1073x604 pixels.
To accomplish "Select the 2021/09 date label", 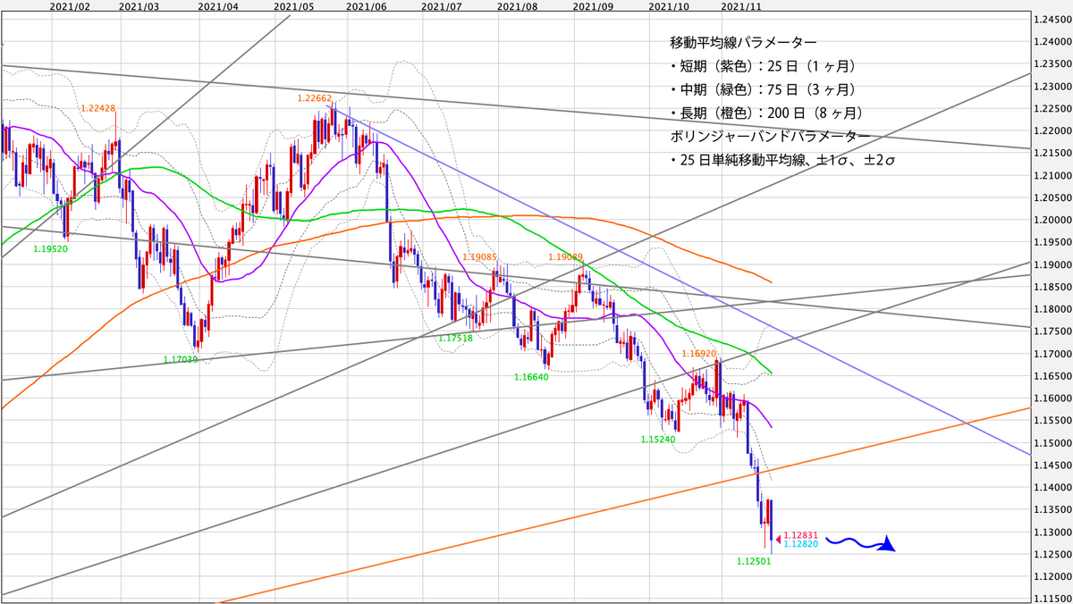I will click(594, 6).
